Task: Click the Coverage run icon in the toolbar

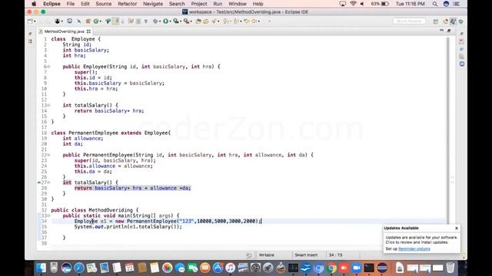Action: click(176, 21)
